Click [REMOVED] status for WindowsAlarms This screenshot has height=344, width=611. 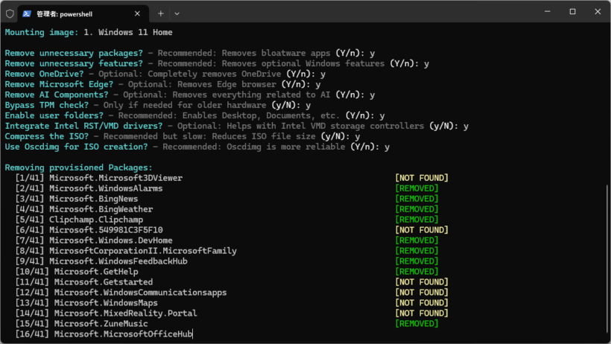pyautogui.click(x=417, y=188)
